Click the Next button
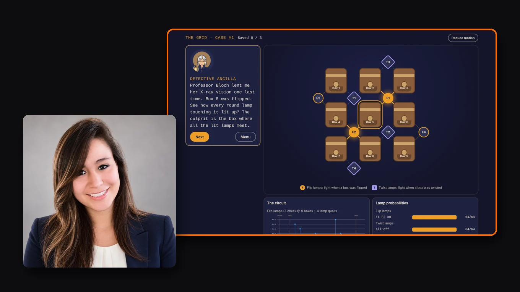 pyautogui.click(x=200, y=137)
